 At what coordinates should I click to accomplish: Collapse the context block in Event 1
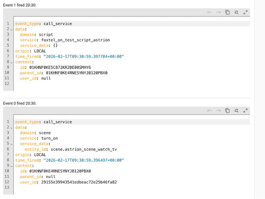tap(12, 62)
